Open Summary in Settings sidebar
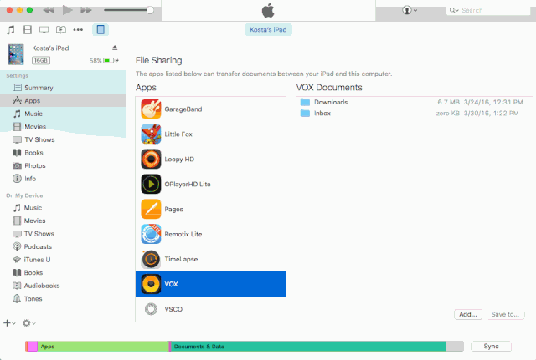Image resolution: width=536 pixels, height=360 pixels. (63, 88)
